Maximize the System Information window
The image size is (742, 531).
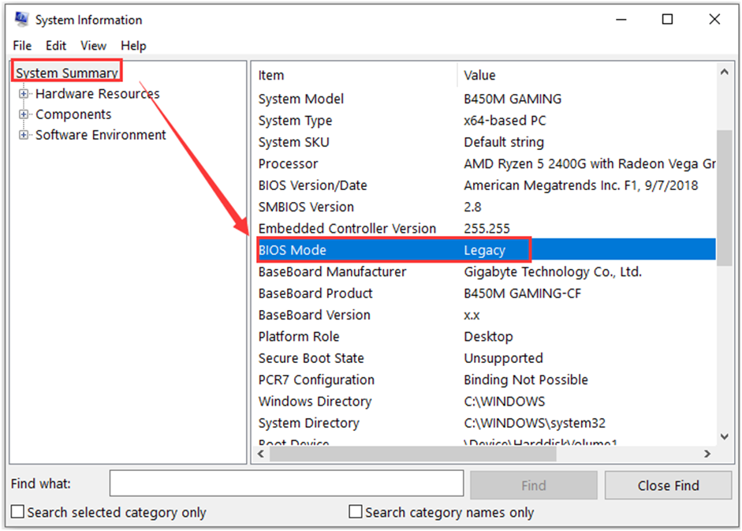click(667, 20)
